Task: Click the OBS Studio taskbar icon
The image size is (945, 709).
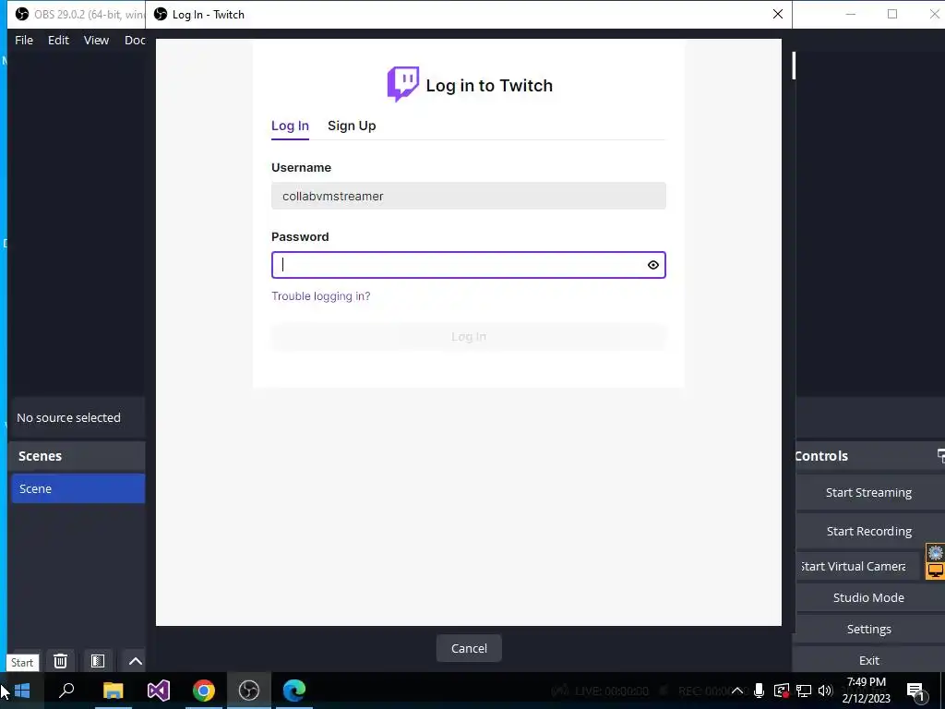Action: coord(249,691)
